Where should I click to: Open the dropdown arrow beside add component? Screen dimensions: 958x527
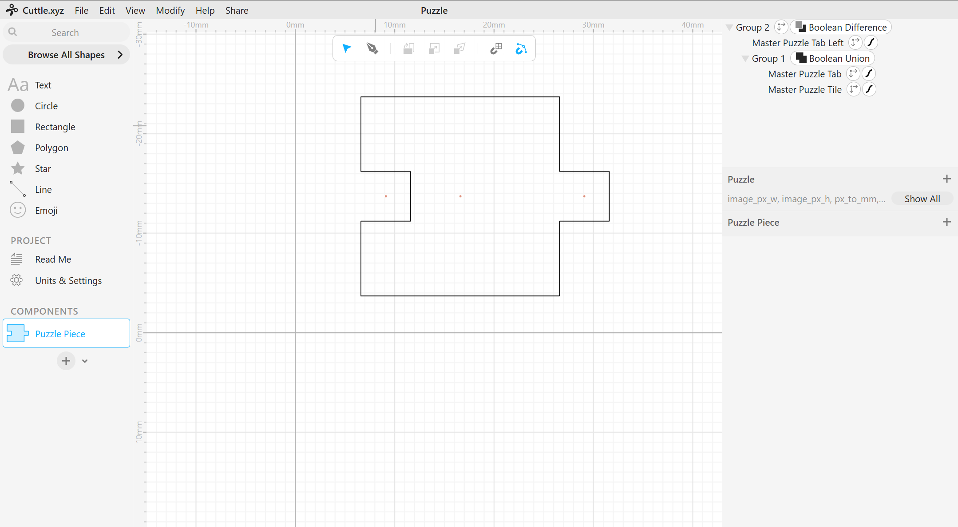point(85,361)
